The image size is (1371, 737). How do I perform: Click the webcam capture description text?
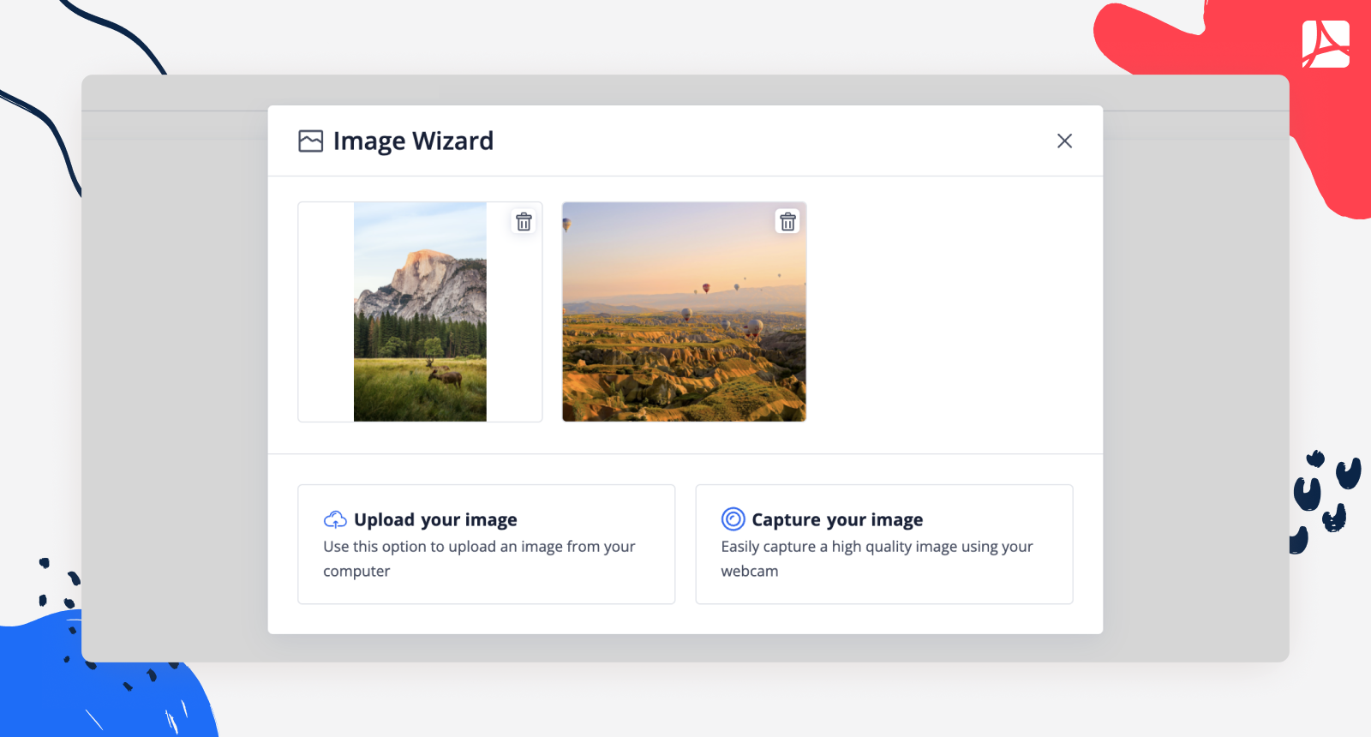click(x=876, y=558)
